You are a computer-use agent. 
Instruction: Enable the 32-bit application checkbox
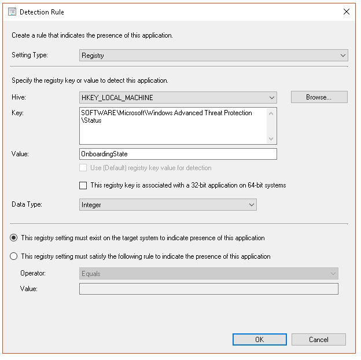pyautogui.click(x=83, y=186)
